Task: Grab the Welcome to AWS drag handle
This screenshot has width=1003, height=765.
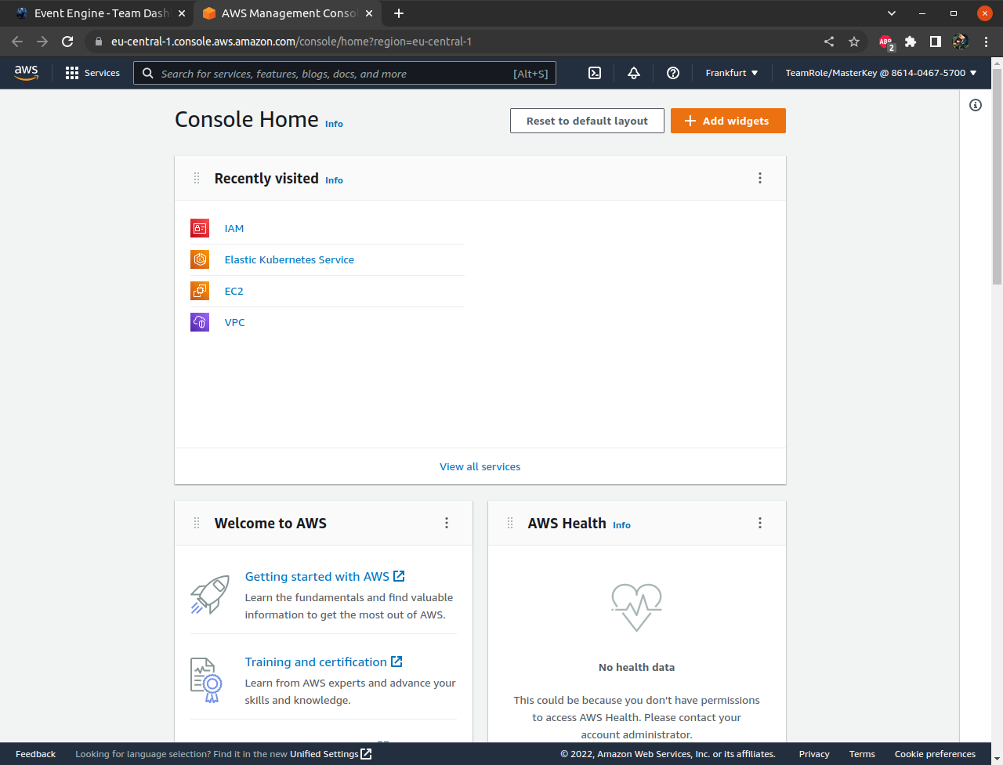Action: pos(197,523)
